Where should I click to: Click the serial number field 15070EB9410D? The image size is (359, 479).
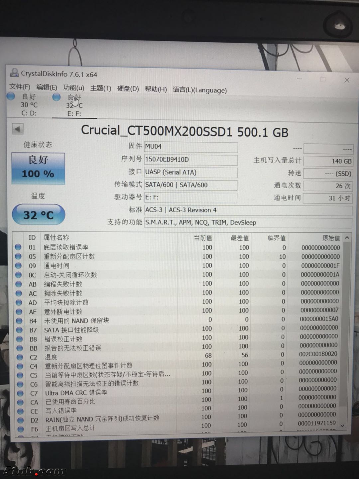click(191, 160)
